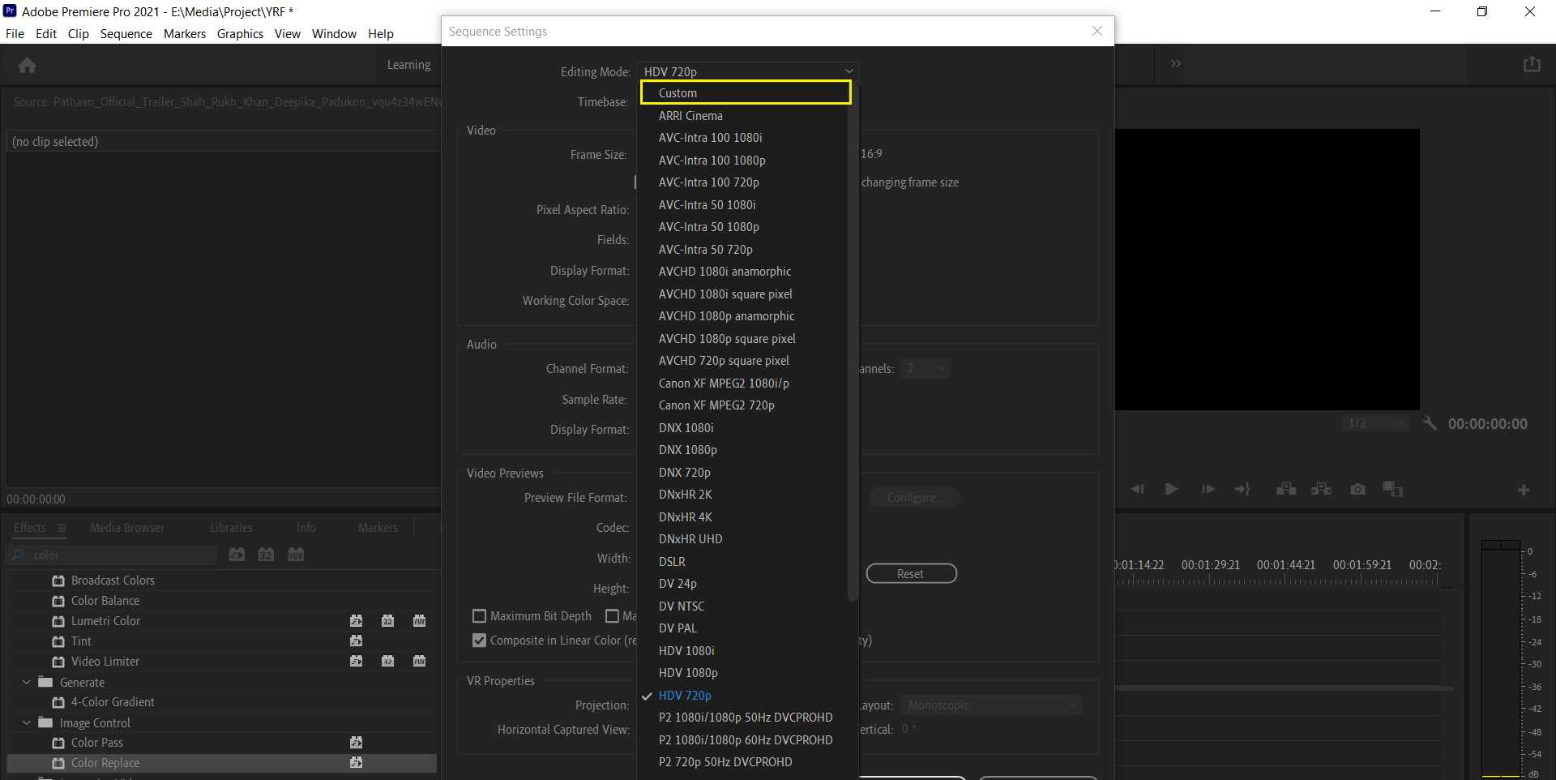
Task: Collapse the Image Control folder
Action: (x=27, y=722)
